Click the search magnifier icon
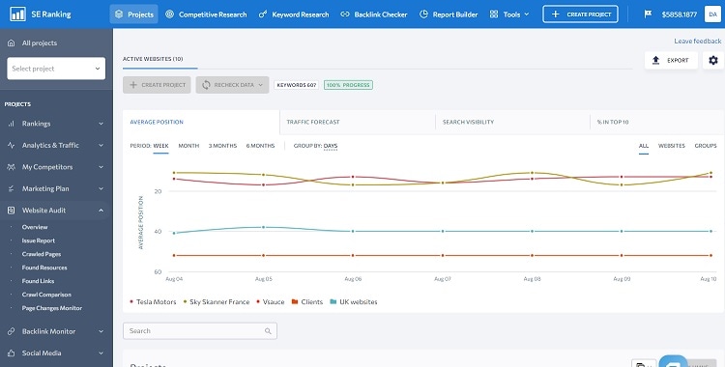725x367 pixels. coord(268,331)
